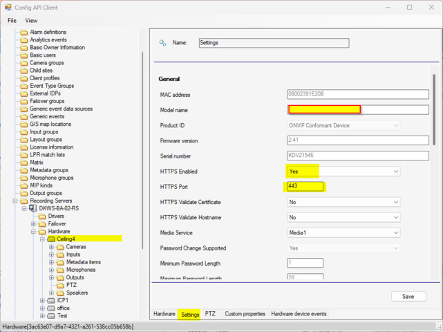The image size is (443, 332).
Task: Click the Alarm definitions folder icon
Action: 24,33
